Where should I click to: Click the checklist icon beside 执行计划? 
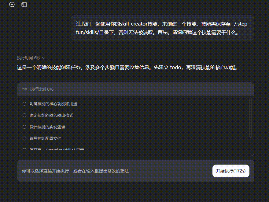[25, 89]
